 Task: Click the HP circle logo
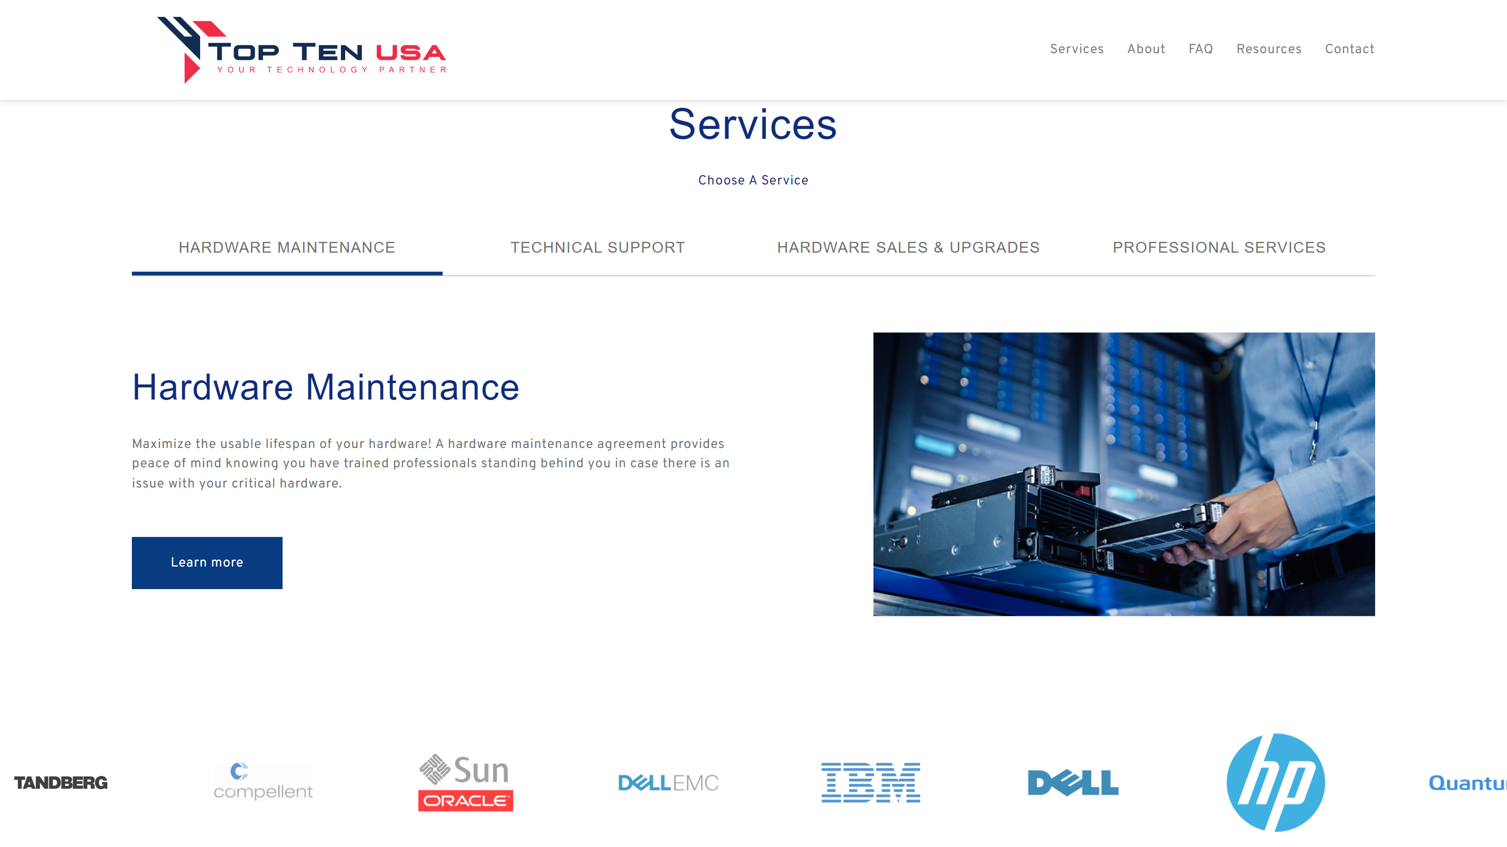click(x=1275, y=782)
